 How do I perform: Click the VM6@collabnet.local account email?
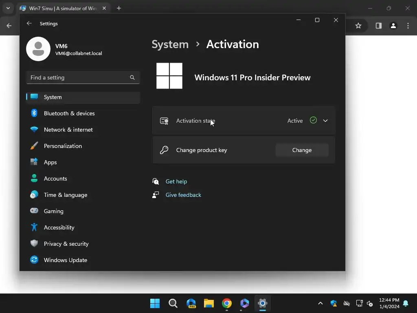(x=79, y=53)
